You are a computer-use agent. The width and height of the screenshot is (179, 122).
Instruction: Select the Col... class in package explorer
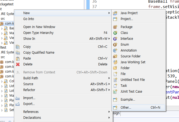[12, 81]
